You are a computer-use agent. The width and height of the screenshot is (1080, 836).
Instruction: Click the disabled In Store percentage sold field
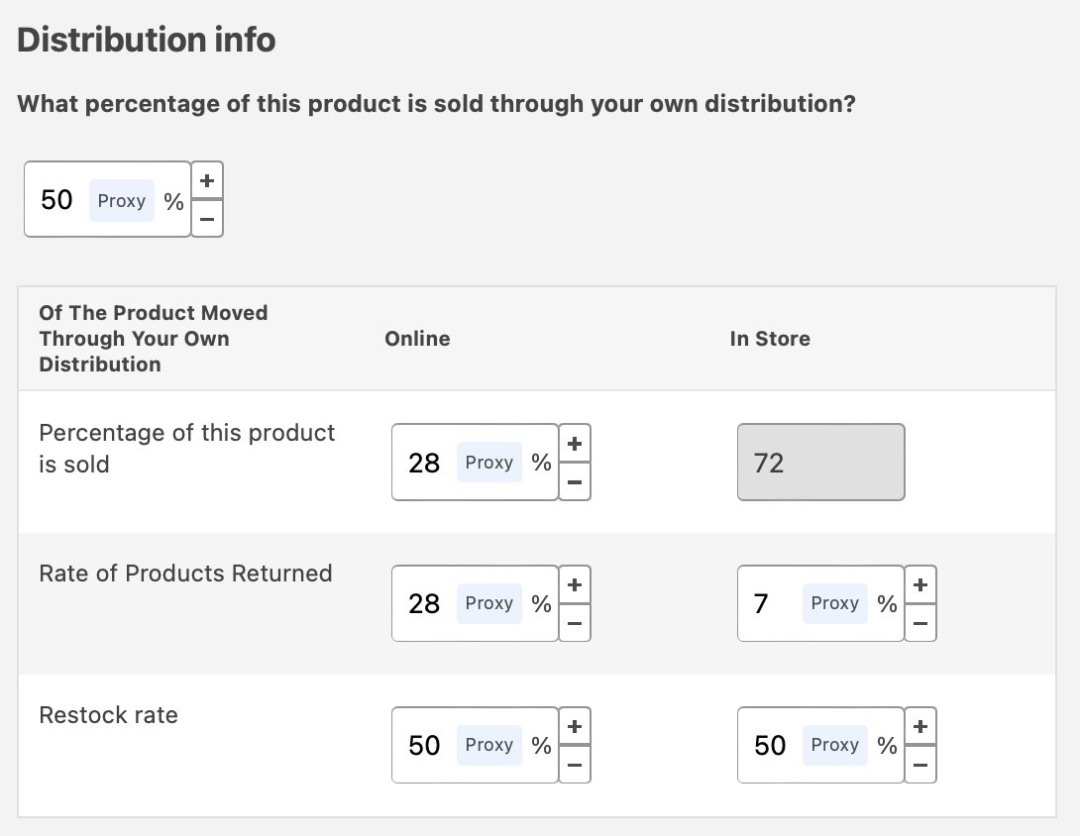pyautogui.click(x=820, y=463)
